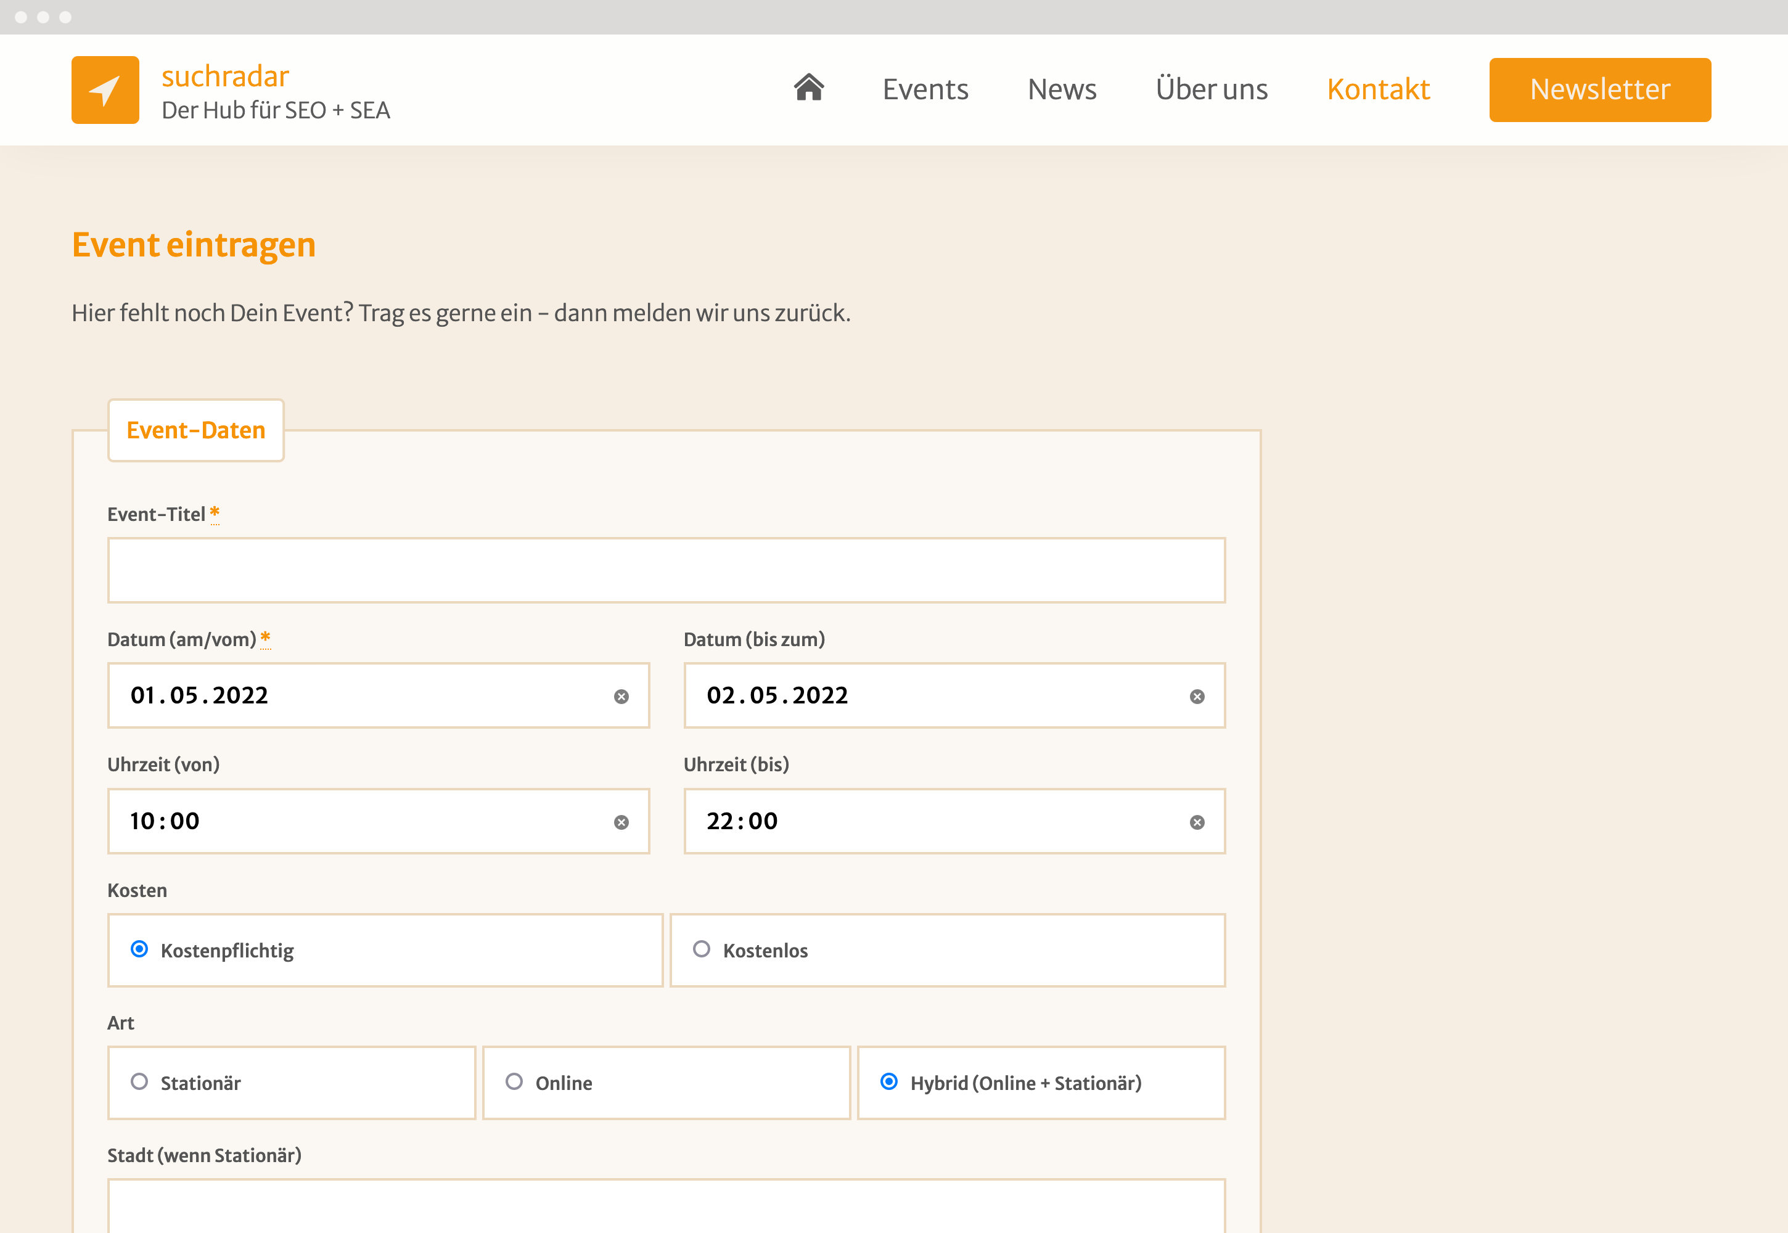Clear the Uhrzeit (bis) time field
Viewport: 1788px width, 1233px height.
1197,822
